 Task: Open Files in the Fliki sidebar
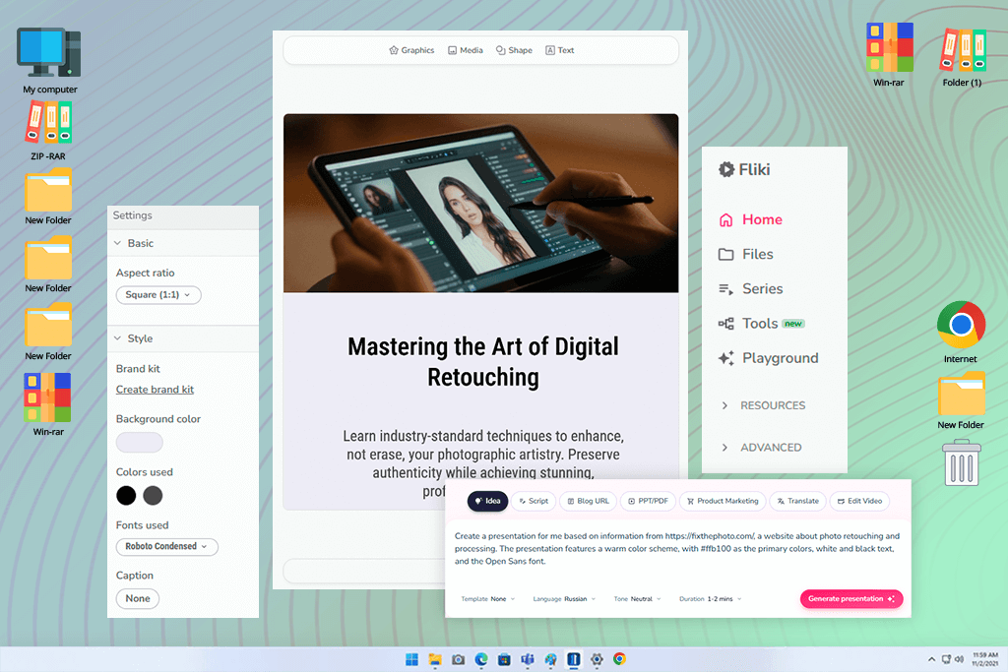click(746, 255)
